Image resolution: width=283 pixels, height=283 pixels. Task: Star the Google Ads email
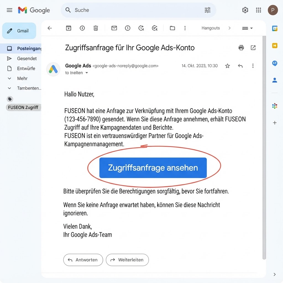click(x=227, y=66)
